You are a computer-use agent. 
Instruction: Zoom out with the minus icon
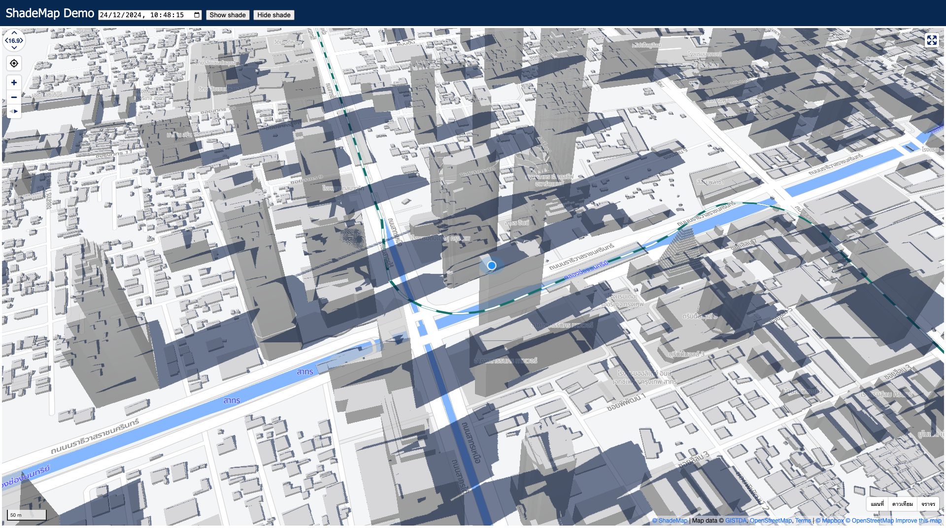click(x=14, y=97)
